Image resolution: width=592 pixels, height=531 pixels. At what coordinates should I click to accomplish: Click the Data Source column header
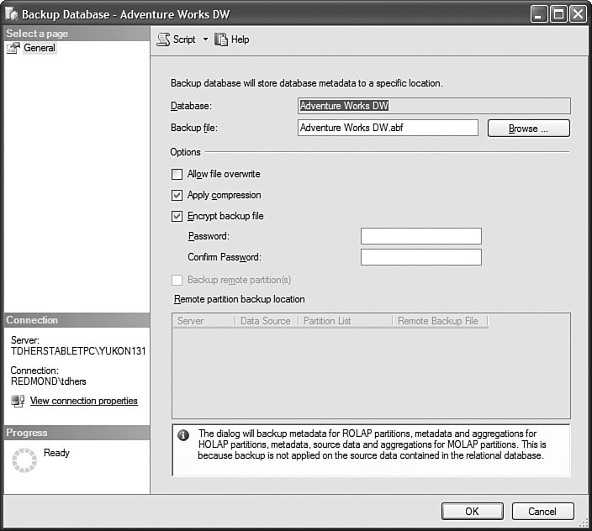pos(267,321)
